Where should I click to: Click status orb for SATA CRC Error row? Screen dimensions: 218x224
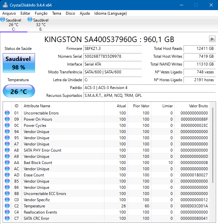7,218
